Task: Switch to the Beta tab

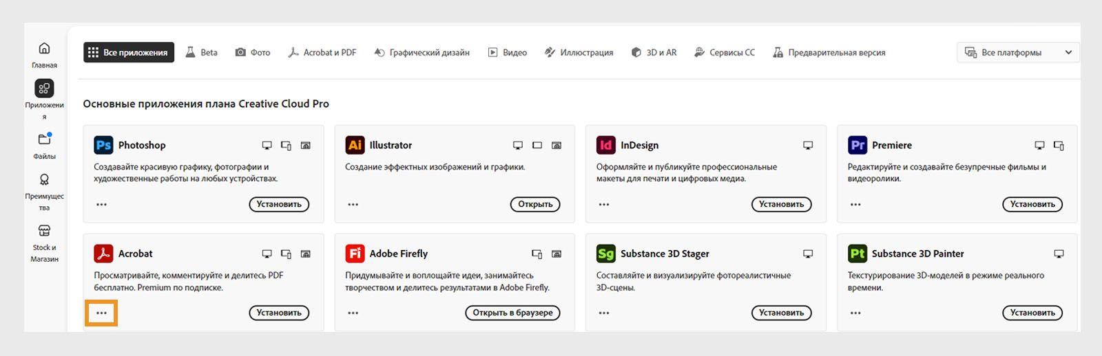Action: pos(201,52)
